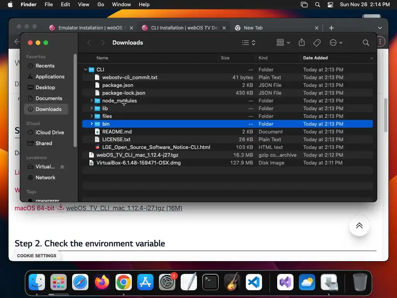The width and height of the screenshot is (397, 298).
Task: Open the File menu in menu bar
Action: point(48,5)
